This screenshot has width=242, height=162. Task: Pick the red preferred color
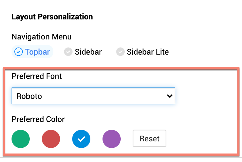tap(51, 139)
